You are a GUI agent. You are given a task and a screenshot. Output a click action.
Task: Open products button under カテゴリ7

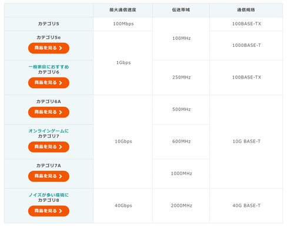click(x=49, y=147)
